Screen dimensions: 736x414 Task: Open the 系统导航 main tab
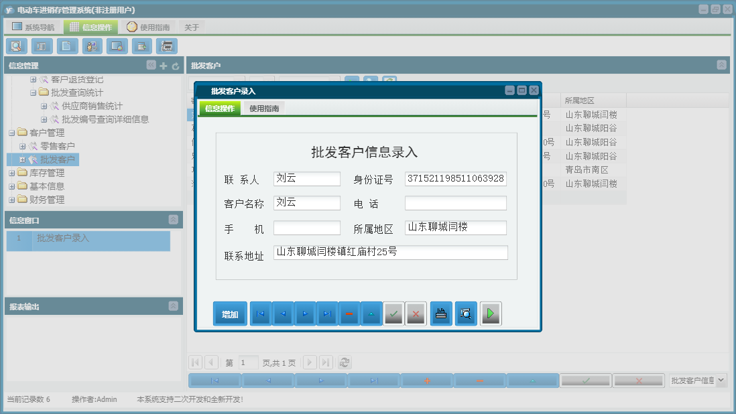tap(34, 27)
